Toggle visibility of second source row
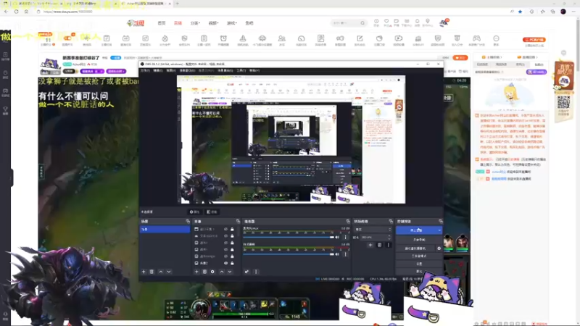The height and width of the screenshot is (326, 580). [225, 236]
